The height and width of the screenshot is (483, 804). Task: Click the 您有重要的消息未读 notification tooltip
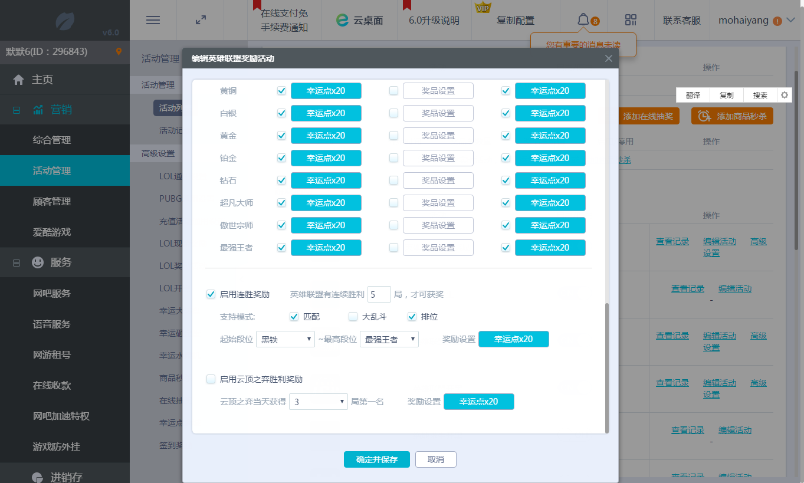point(583,44)
